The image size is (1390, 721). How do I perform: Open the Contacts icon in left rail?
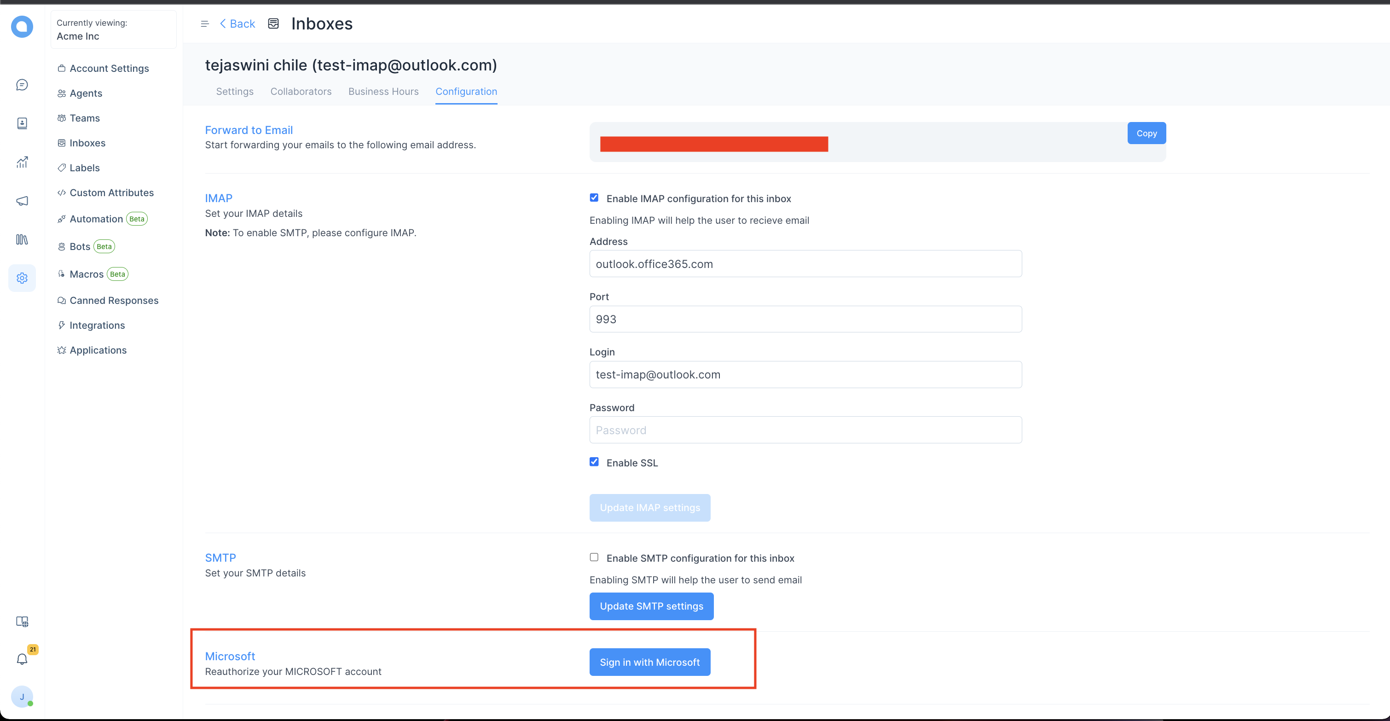click(22, 123)
